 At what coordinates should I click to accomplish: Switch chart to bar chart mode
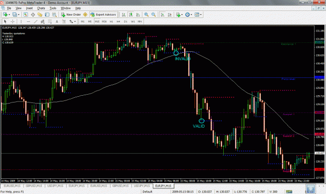coord(124,15)
